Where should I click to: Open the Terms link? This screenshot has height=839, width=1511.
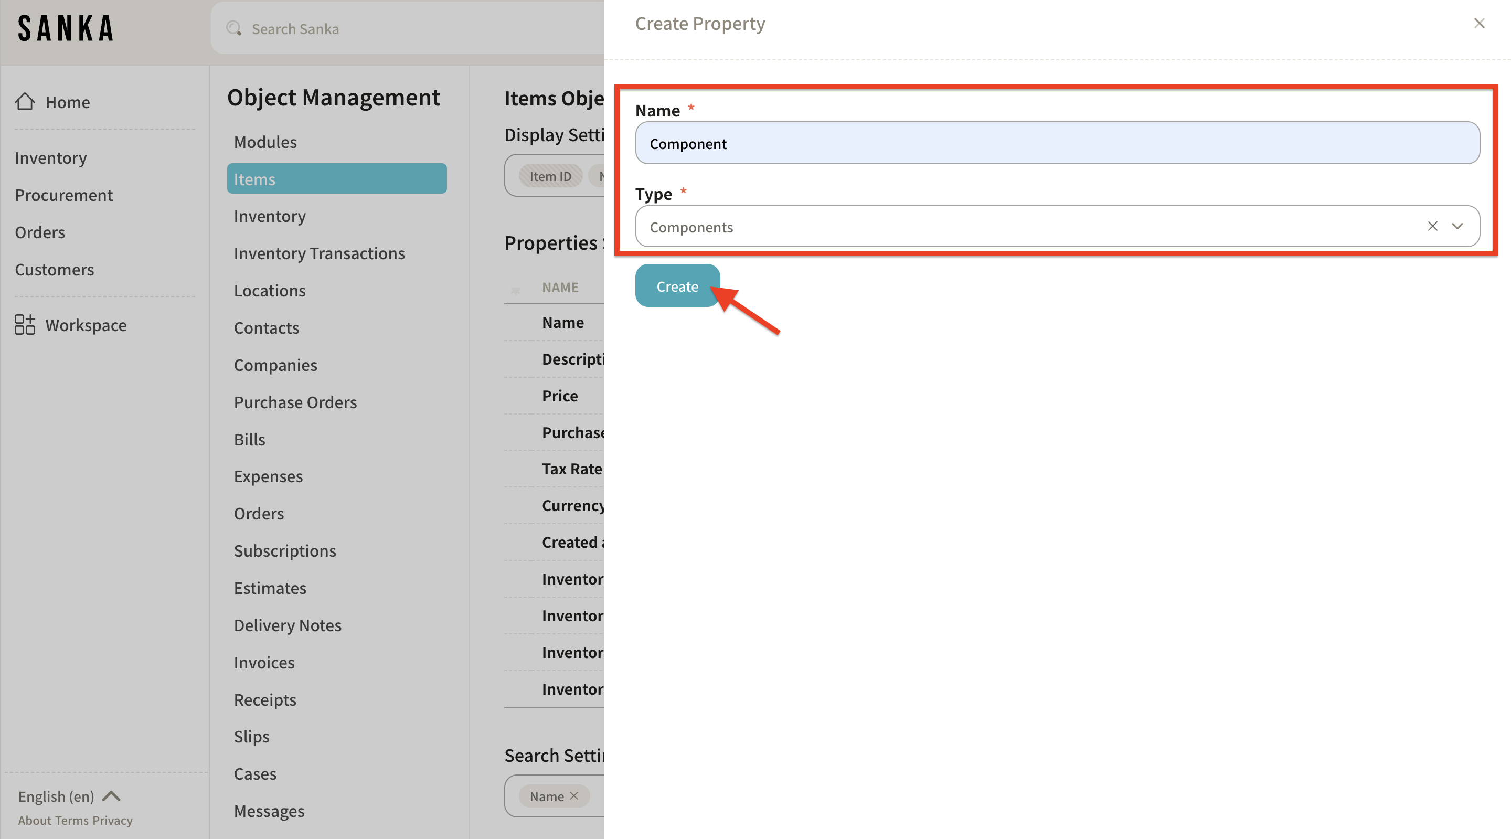tap(72, 820)
